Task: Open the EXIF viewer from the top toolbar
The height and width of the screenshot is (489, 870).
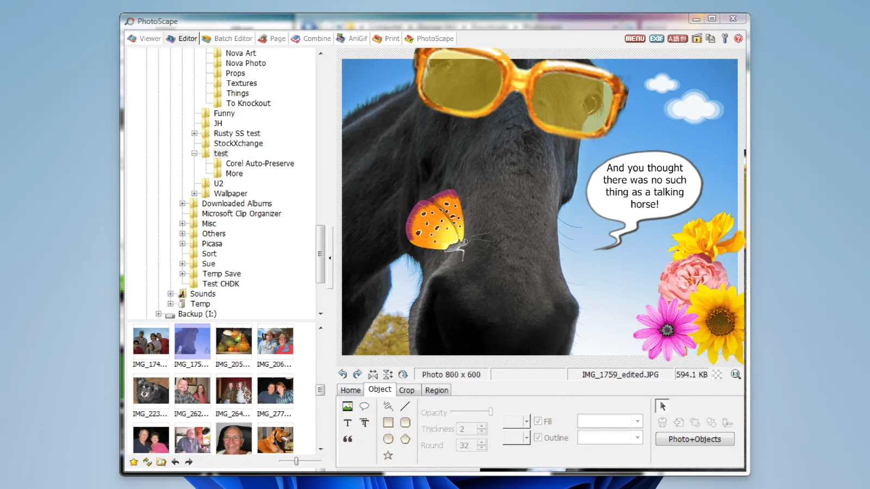Action: pos(656,39)
